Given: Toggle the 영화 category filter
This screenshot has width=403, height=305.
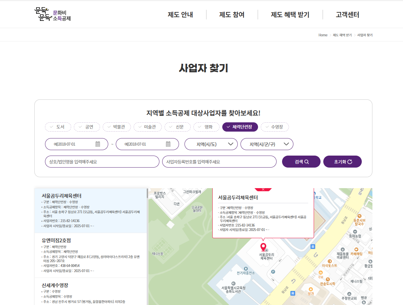Looking at the screenshot, I should tap(206, 127).
